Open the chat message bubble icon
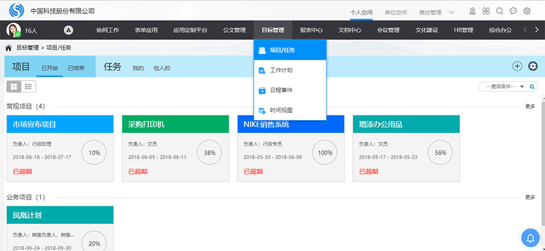The width and height of the screenshot is (545, 251). tap(514, 11)
